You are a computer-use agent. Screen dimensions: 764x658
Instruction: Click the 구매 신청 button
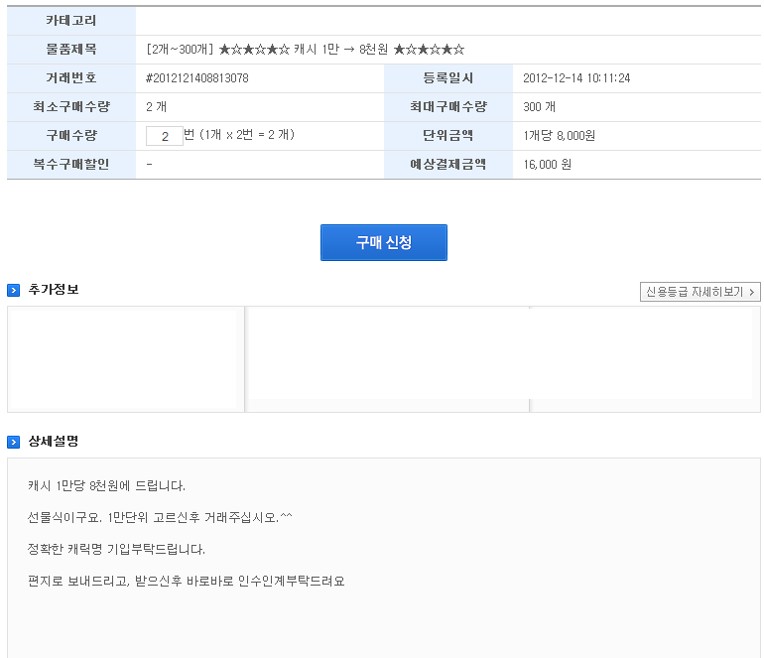click(383, 242)
